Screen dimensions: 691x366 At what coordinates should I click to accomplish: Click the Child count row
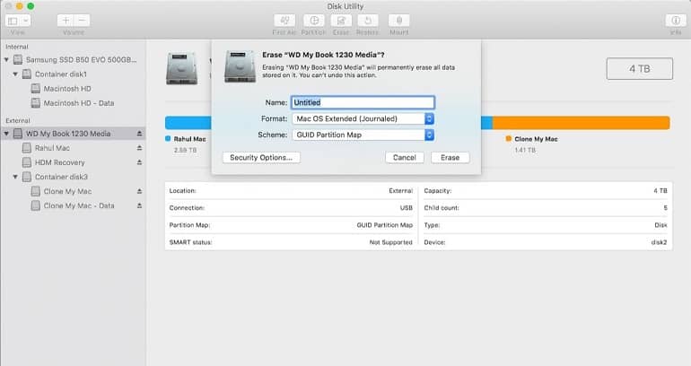546,208
